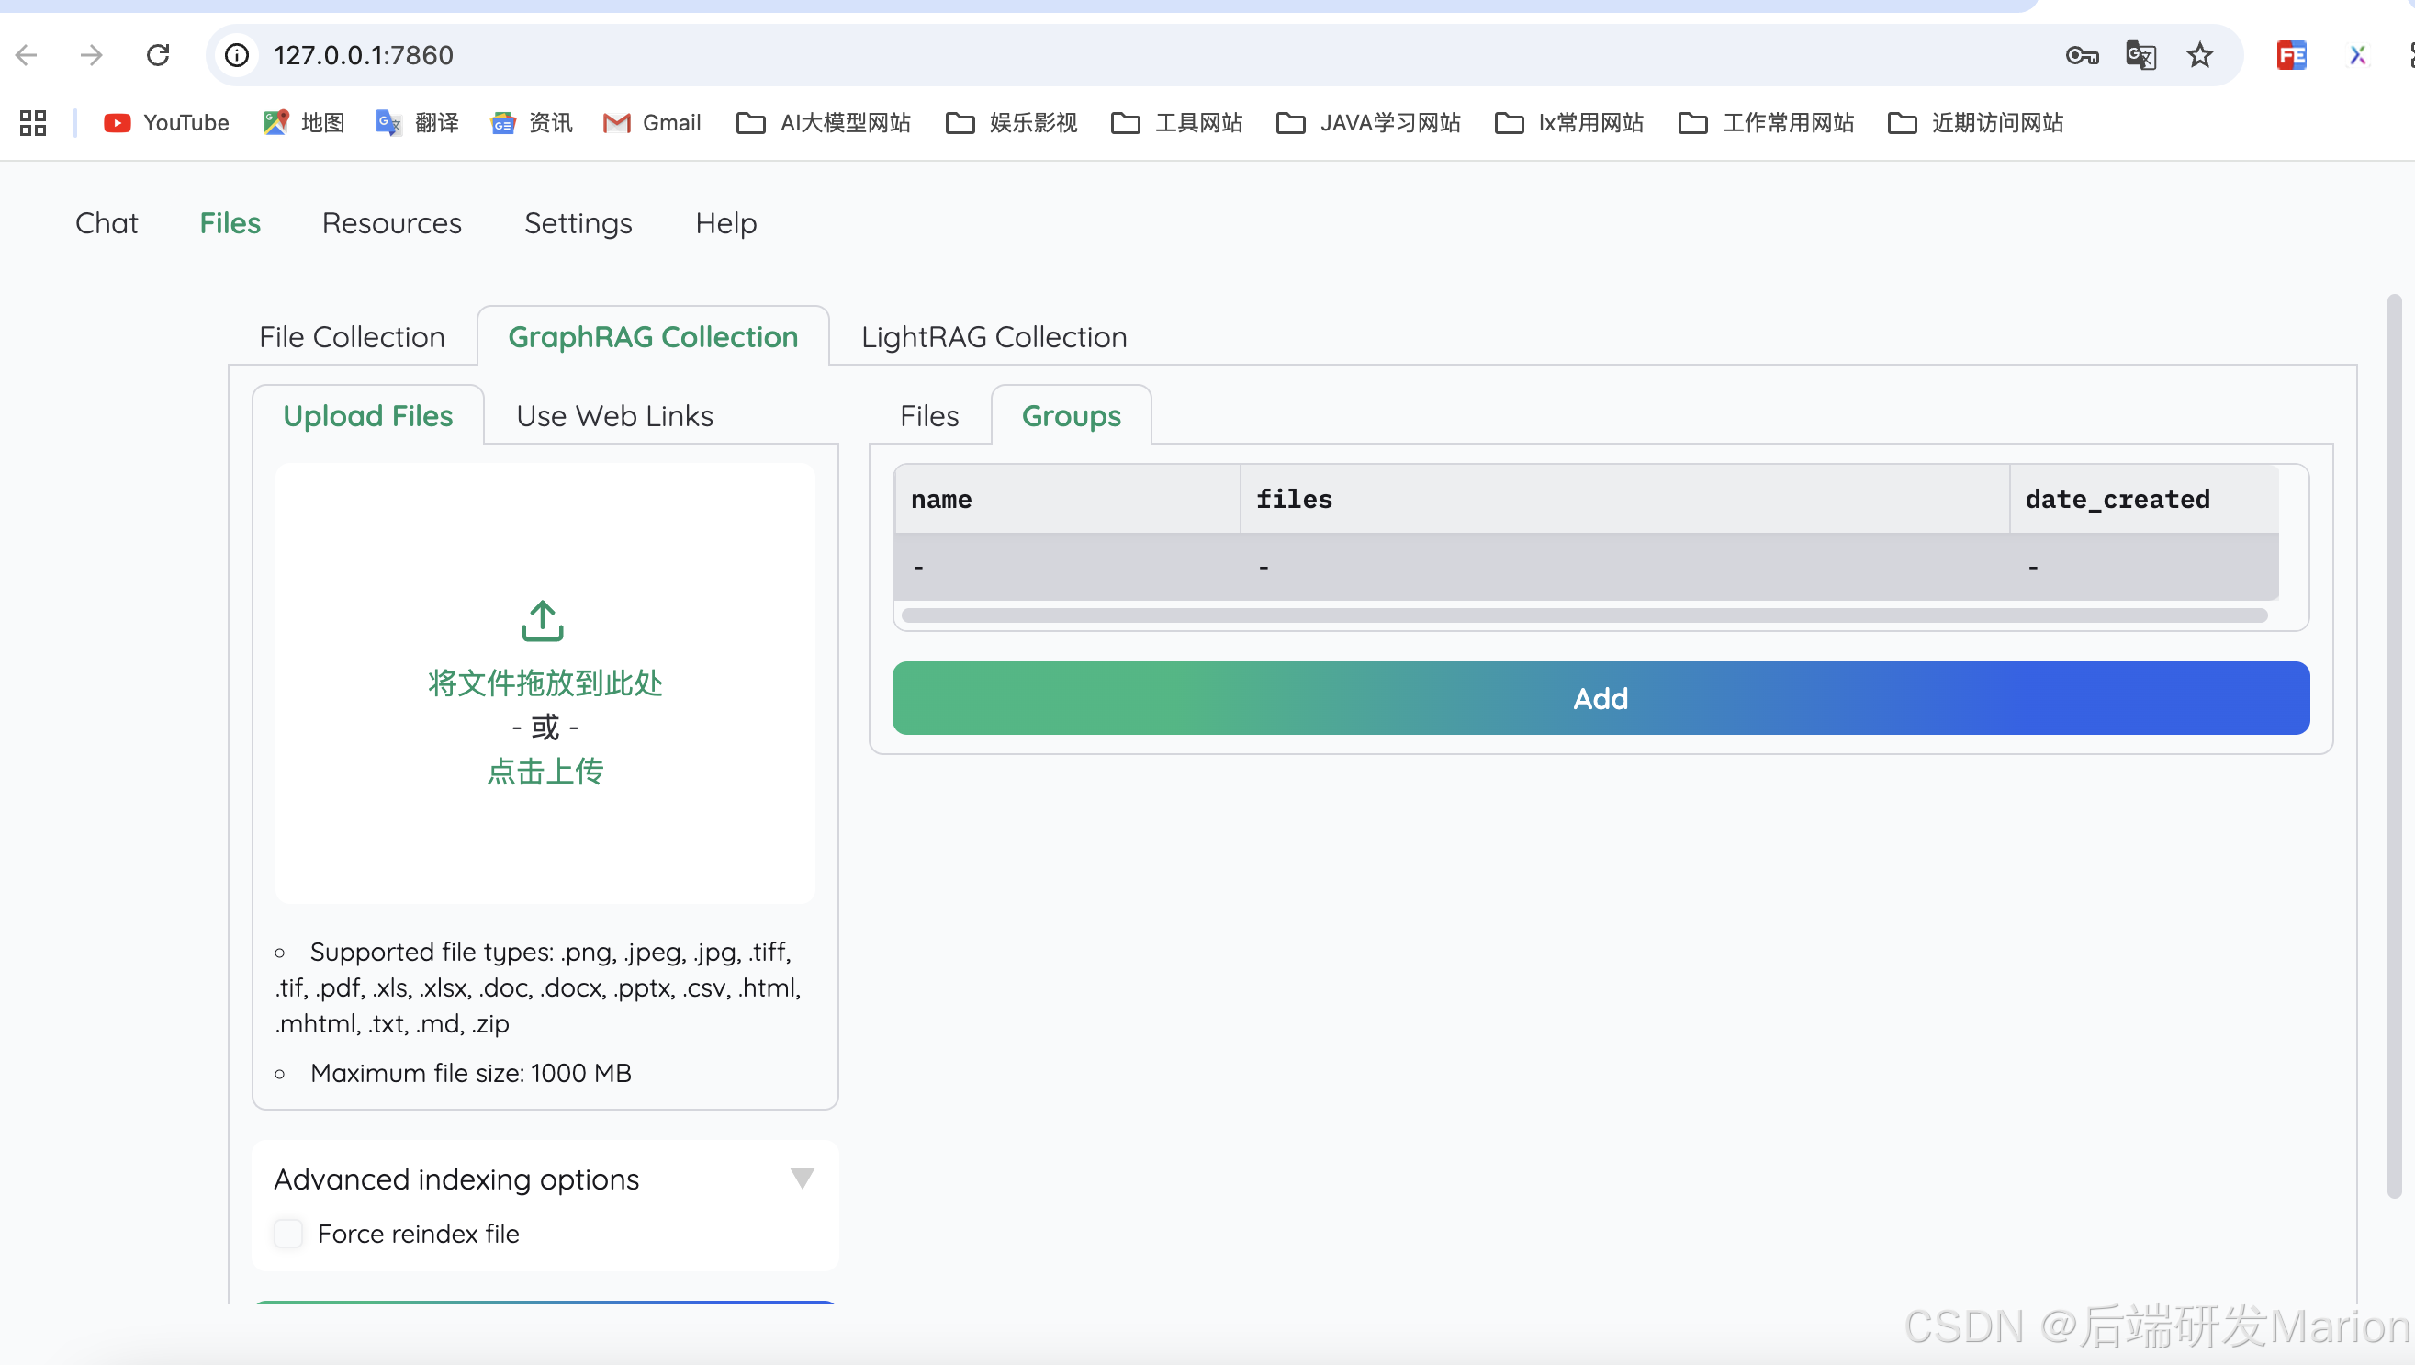Open the 地图 maps bookmark
This screenshot has width=2415, height=1365.
(304, 123)
